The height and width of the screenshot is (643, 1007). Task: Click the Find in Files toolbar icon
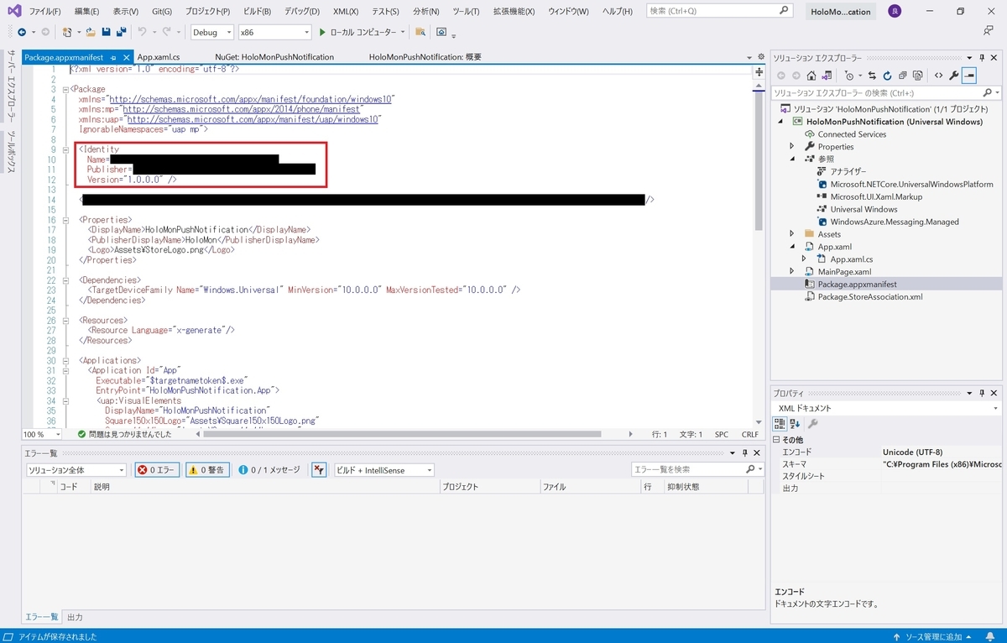click(420, 32)
